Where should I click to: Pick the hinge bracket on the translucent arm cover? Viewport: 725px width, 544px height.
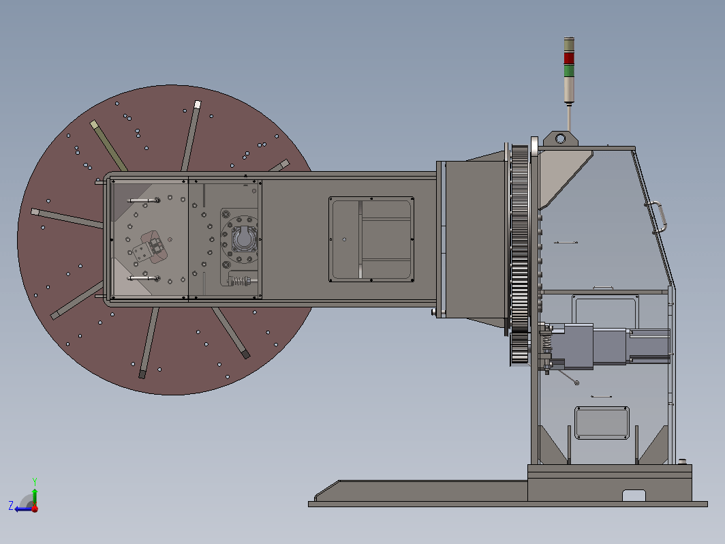click(151, 247)
